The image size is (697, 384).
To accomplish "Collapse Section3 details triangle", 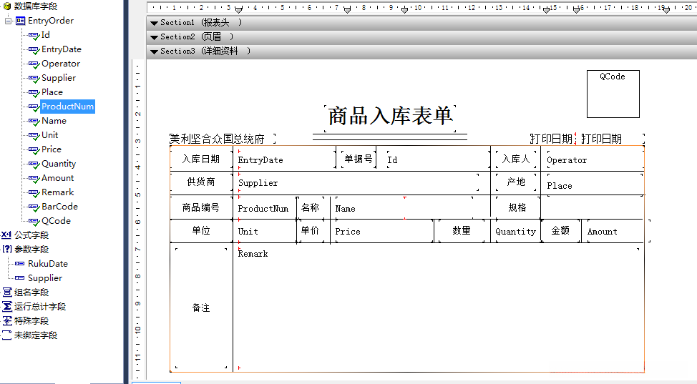I will click(x=154, y=51).
